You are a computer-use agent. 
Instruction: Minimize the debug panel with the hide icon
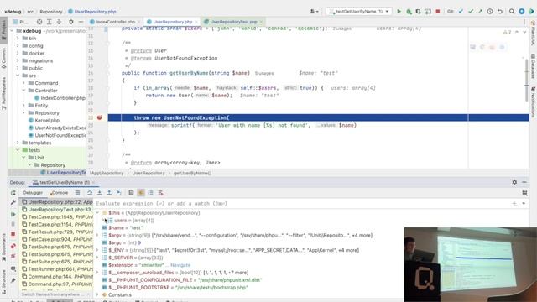coord(524,182)
